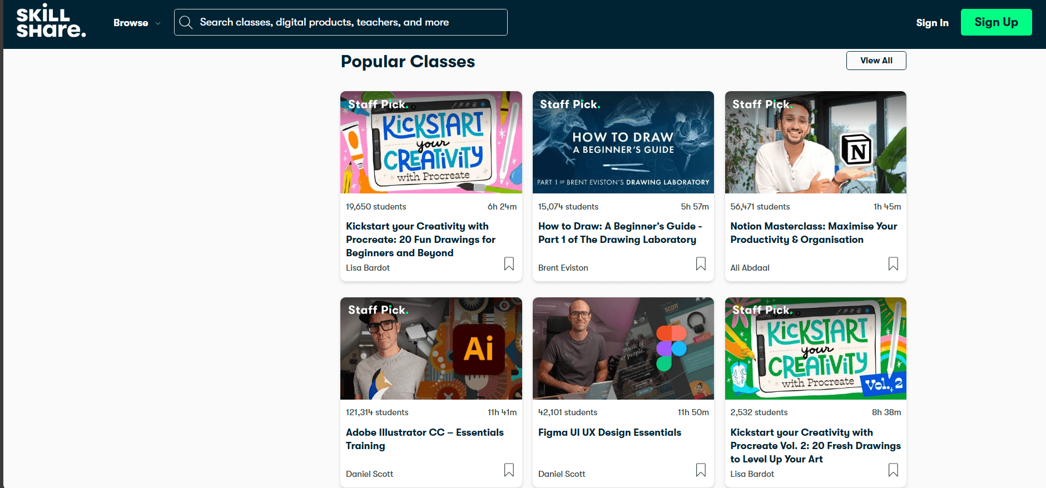Open the Adobe Illustrator class thumbnail
1046x488 pixels.
point(431,348)
